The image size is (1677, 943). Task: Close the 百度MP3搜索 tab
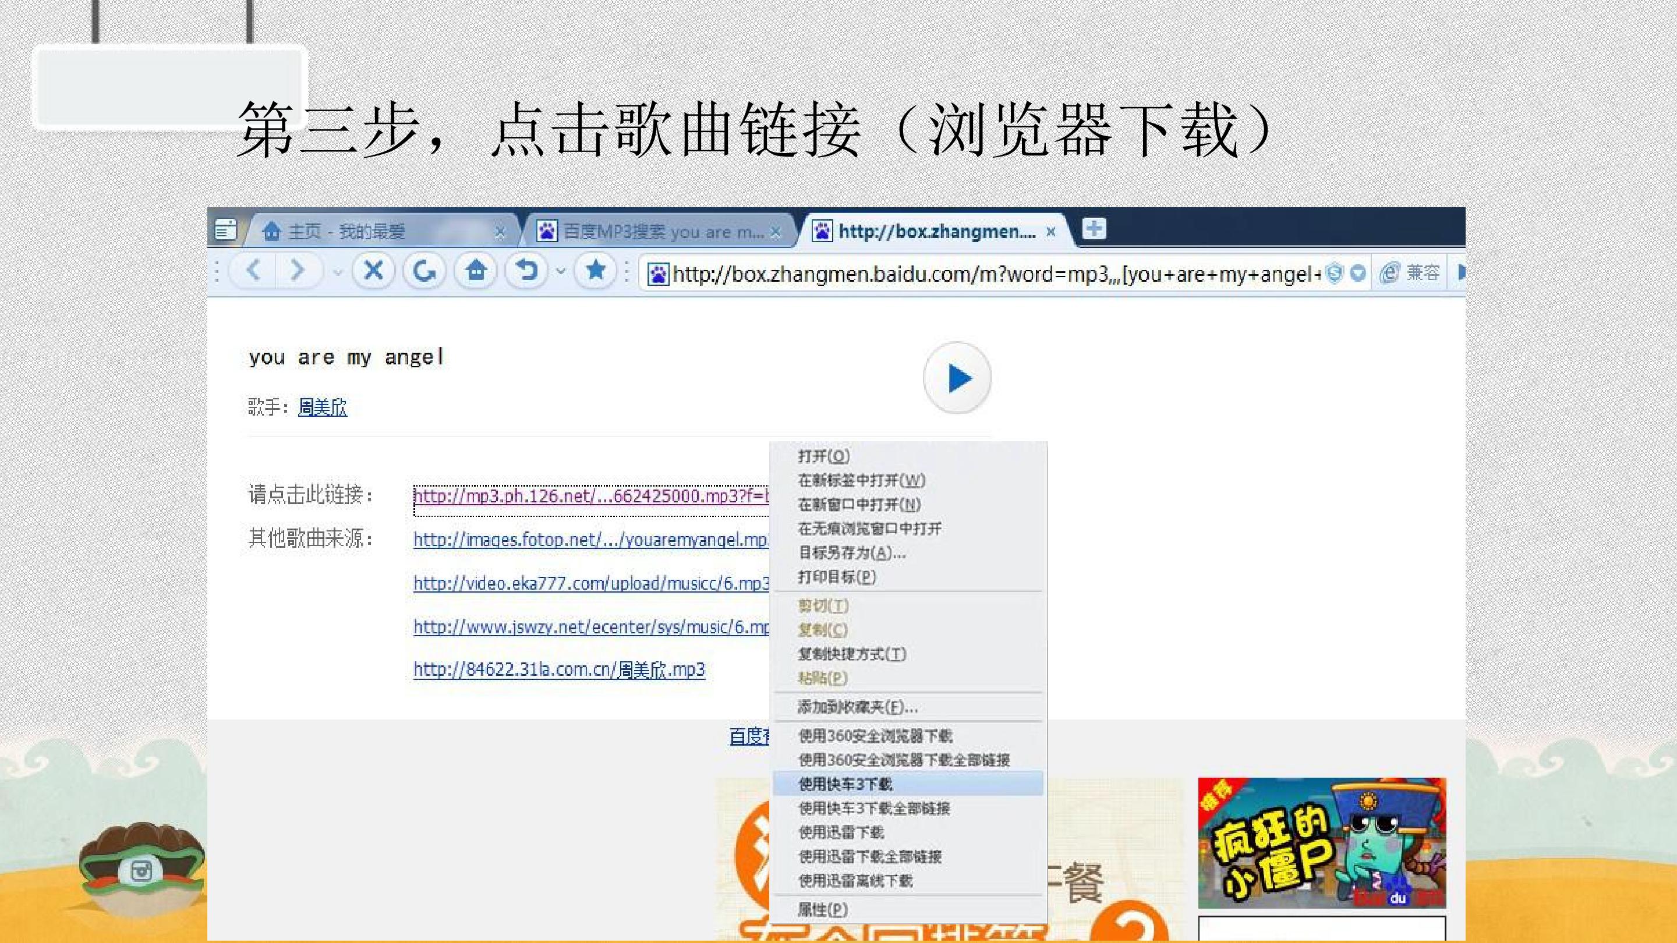tap(774, 232)
